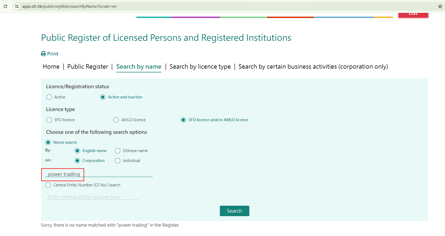The height and width of the screenshot is (236, 445).
Task: Select Active and inactive status option
Action: [x=103, y=97]
